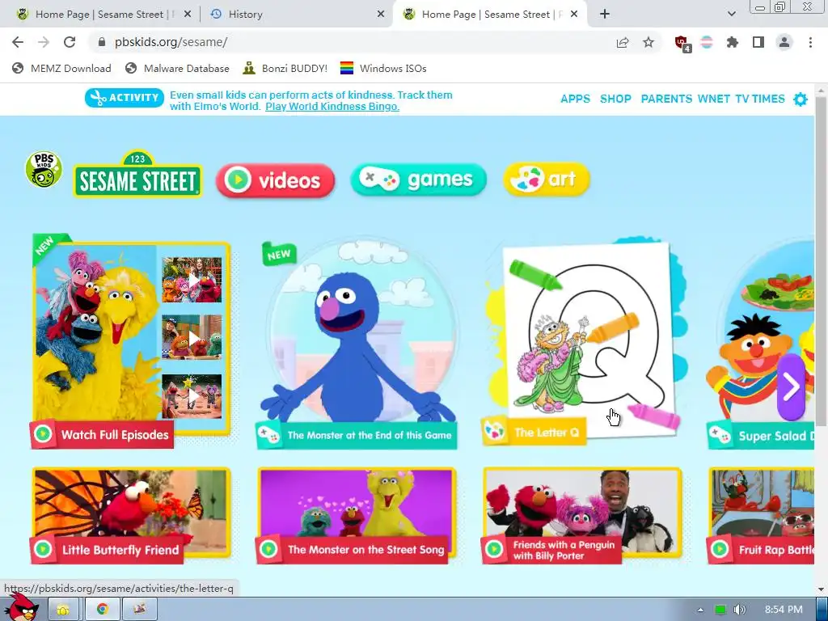This screenshot has width=828, height=621.
Task: Click the striped flag extension icon
Action: (x=707, y=42)
